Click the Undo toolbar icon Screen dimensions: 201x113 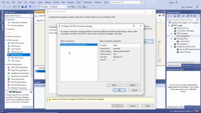[30, 7]
